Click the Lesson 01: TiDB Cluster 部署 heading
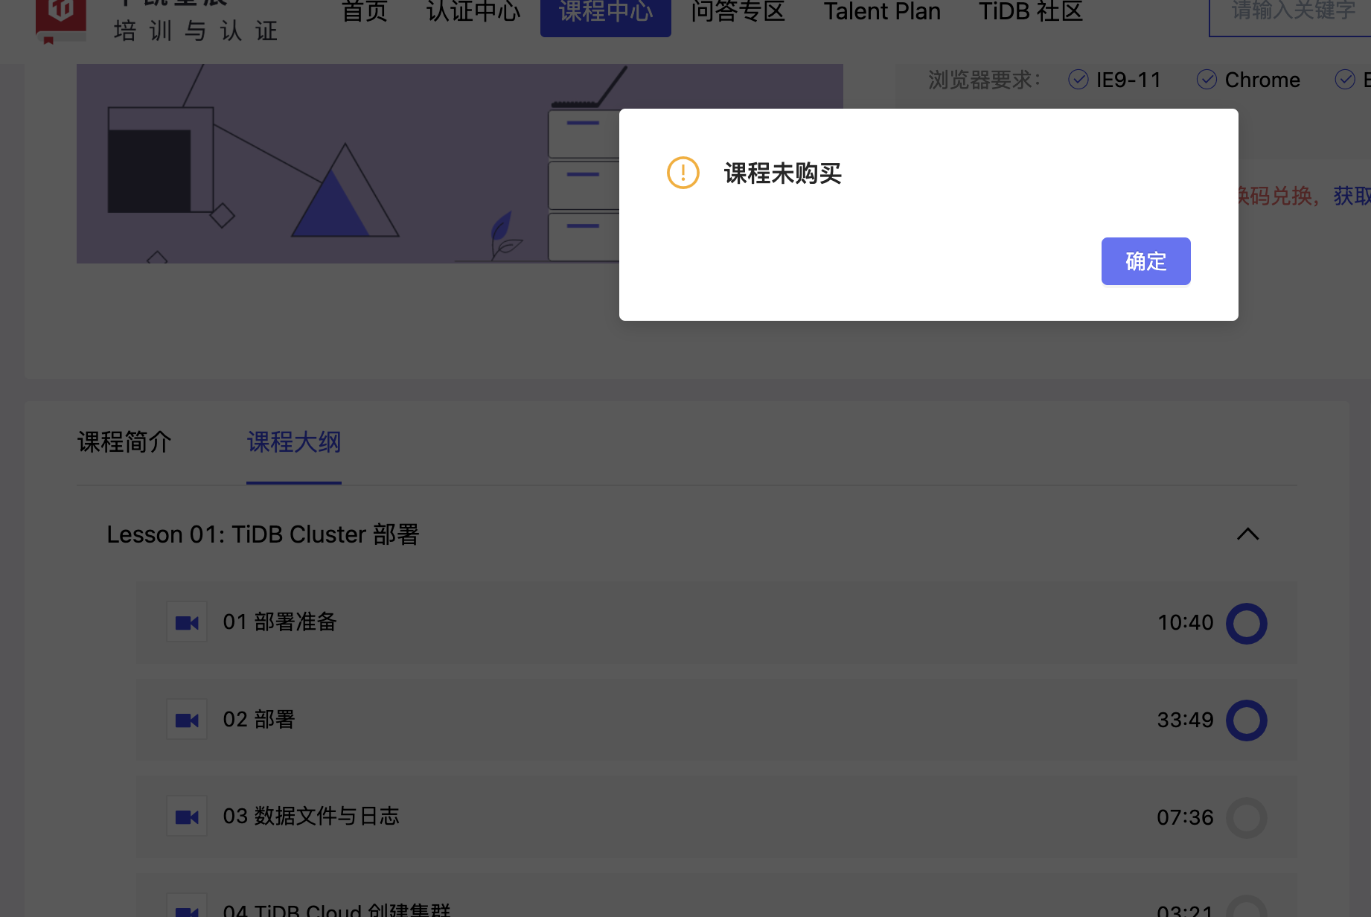The width and height of the screenshot is (1371, 917). click(263, 534)
